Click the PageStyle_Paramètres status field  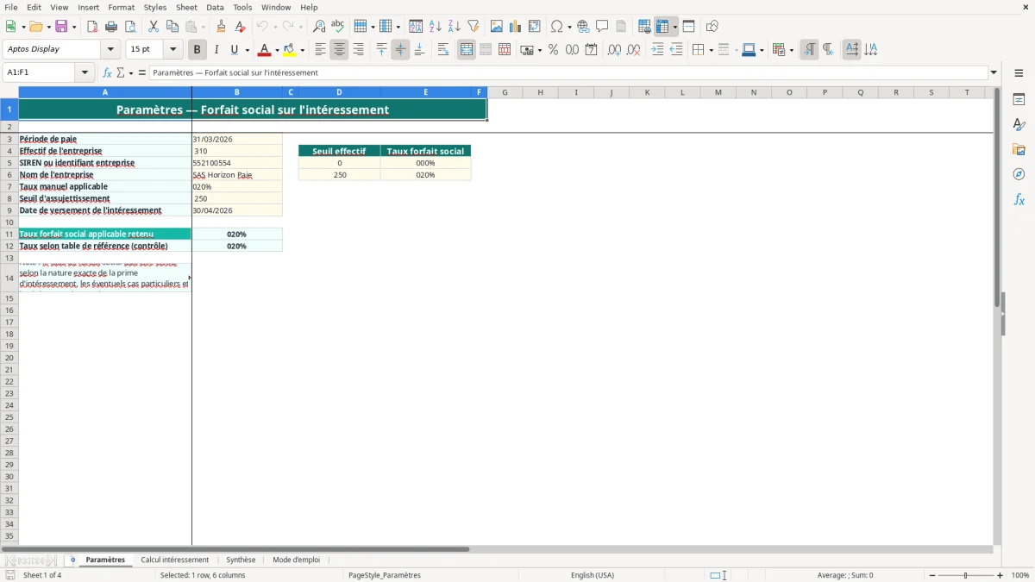[385, 575]
